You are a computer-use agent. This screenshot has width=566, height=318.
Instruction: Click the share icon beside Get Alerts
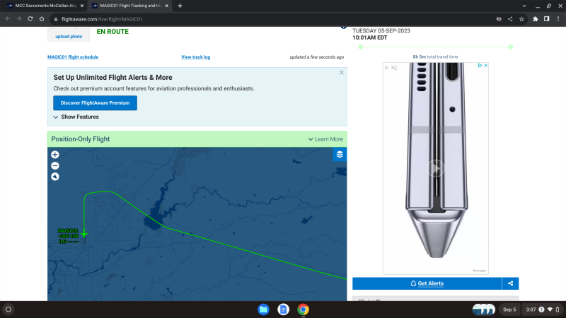coord(510,283)
